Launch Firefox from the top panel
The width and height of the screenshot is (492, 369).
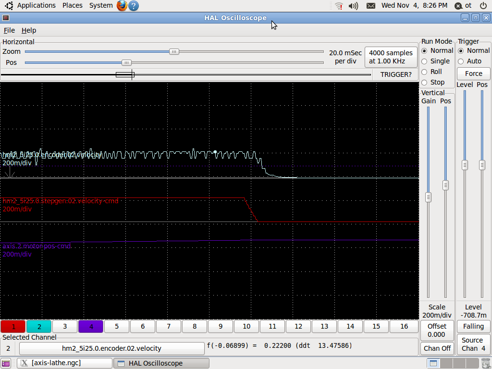pos(122,6)
